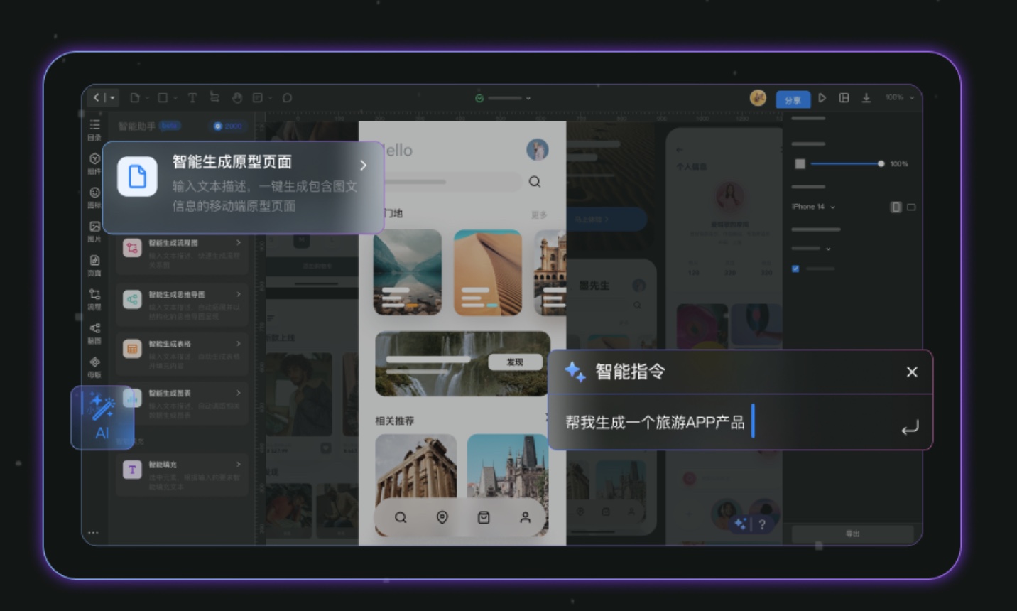The height and width of the screenshot is (611, 1017).
Task: Click the green saved status check icon
Action: click(x=479, y=98)
